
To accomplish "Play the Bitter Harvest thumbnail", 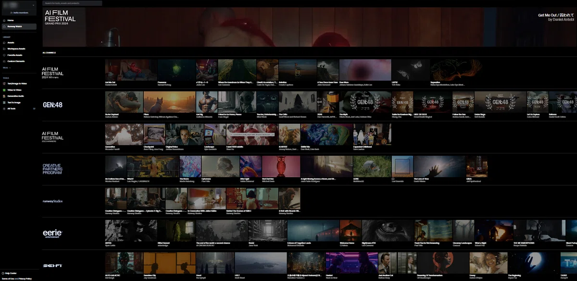I will [x=176, y=231].
